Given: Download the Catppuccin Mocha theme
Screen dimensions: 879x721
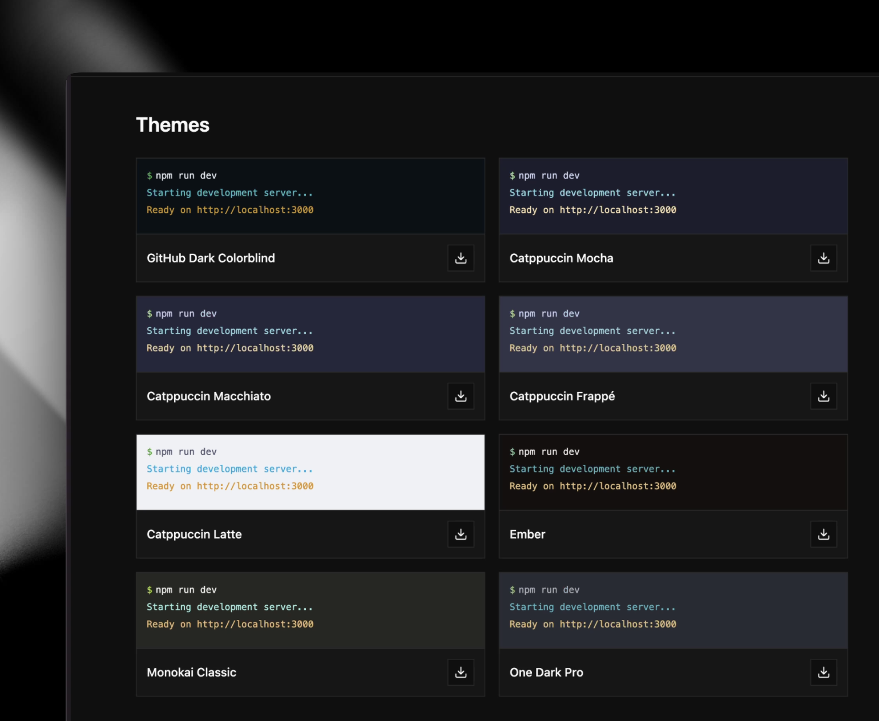Looking at the screenshot, I should pos(824,258).
